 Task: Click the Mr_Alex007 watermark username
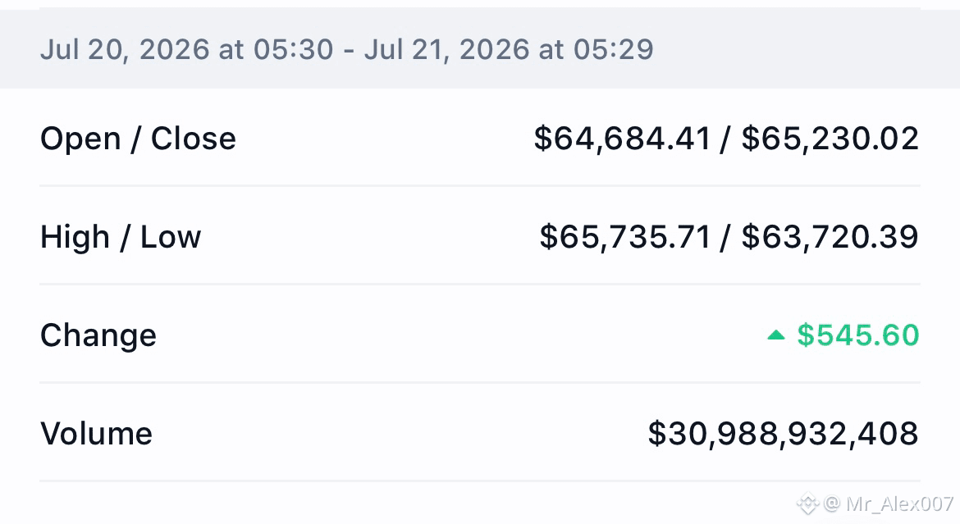pos(901,503)
